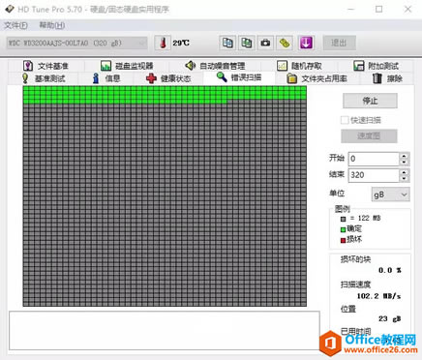Image resolution: width=422 pixels, height=360 pixels.
Task: Open the 帮助 menu
Action: [x=52, y=25]
